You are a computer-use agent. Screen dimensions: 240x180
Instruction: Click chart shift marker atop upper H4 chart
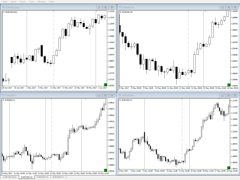point(205,11)
